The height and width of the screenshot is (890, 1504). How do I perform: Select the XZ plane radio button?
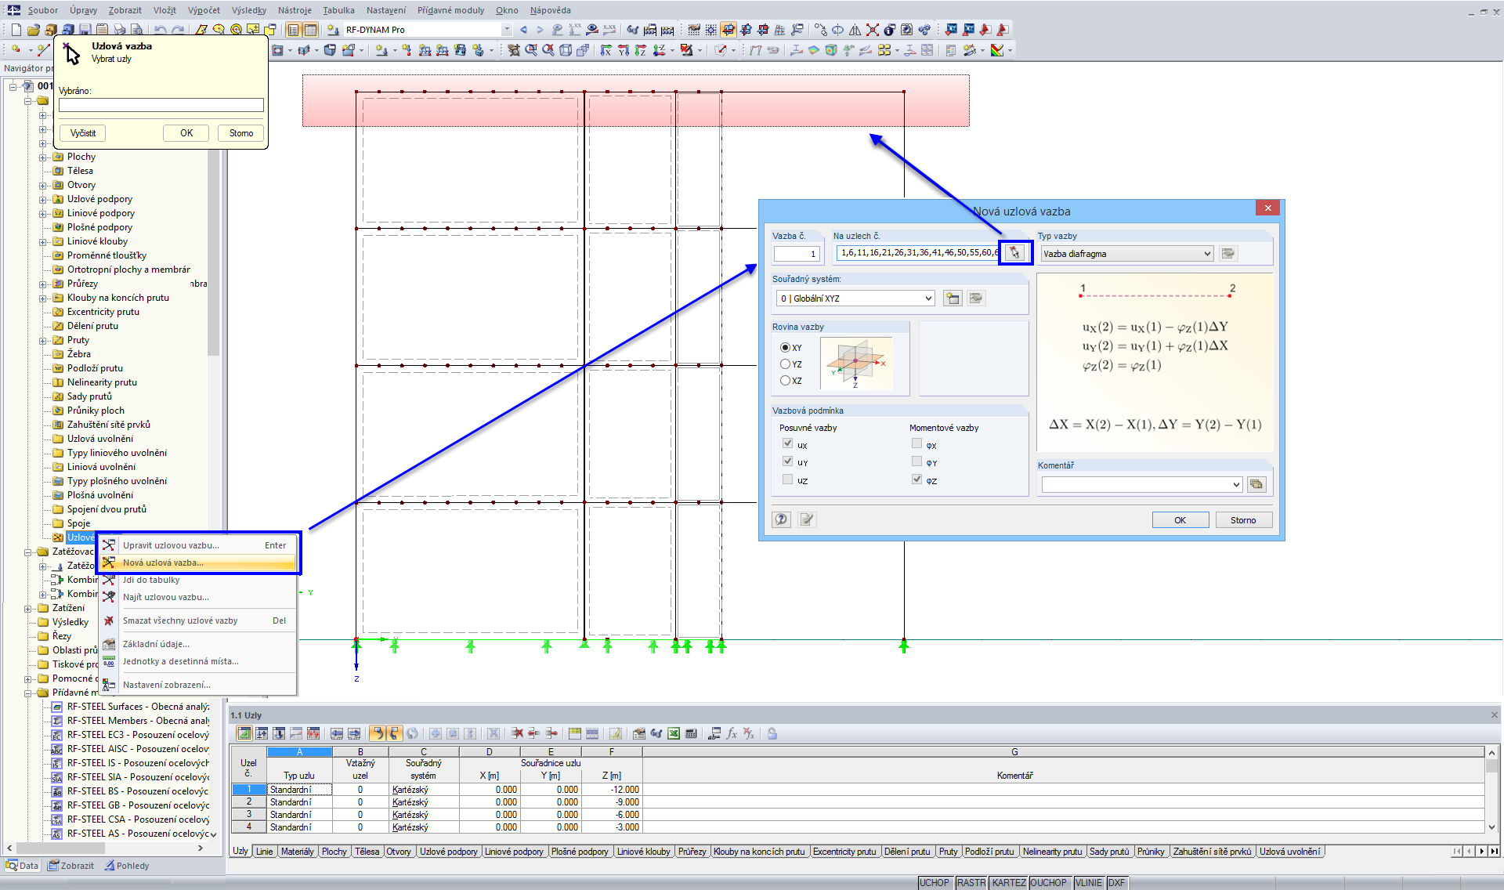785,381
